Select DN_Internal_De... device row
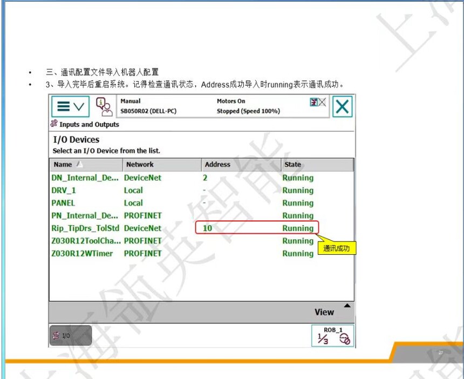This screenshot has height=379, width=464. (201, 178)
